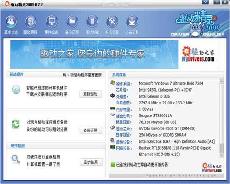Click the green server connection status icon
The image size is (230, 184).
tap(113, 165)
